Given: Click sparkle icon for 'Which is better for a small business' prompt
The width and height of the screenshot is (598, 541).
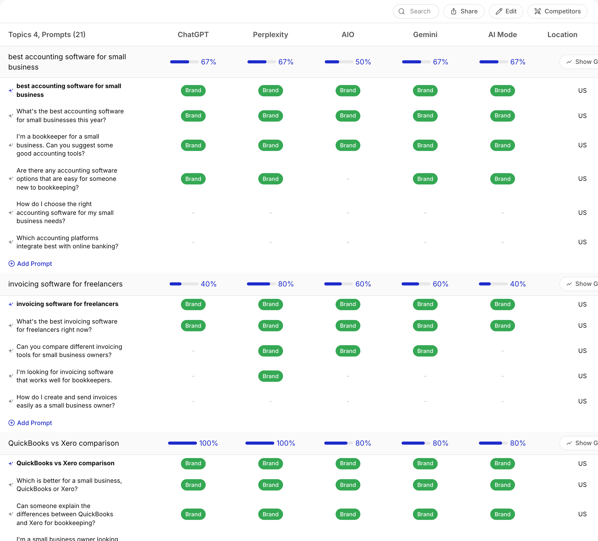Looking at the screenshot, I should [x=11, y=485].
